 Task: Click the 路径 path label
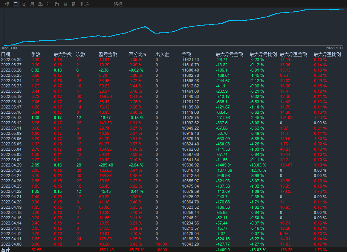pyautogui.click(x=118, y=4)
